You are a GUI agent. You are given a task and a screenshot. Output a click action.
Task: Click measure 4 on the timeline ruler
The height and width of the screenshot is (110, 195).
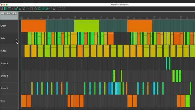pyautogui.click(x=101, y=17)
